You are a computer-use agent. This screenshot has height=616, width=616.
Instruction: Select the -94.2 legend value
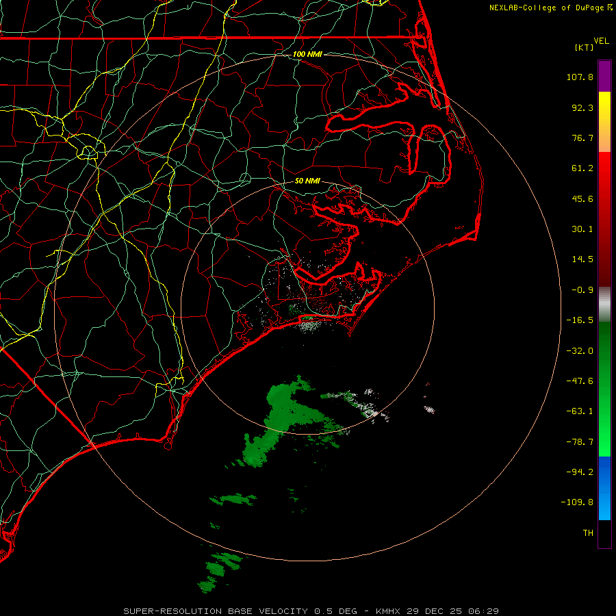point(580,472)
